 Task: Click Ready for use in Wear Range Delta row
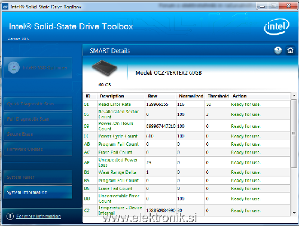[245, 172]
